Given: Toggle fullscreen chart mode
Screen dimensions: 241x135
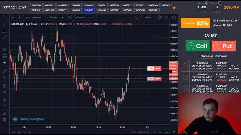Looking at the screenshot, I should (x=166, y=17).
